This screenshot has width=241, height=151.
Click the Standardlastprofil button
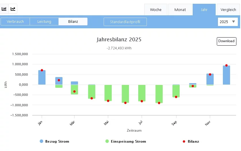(125, 22)
